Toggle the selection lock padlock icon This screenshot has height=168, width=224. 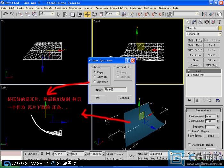point(42,154)
